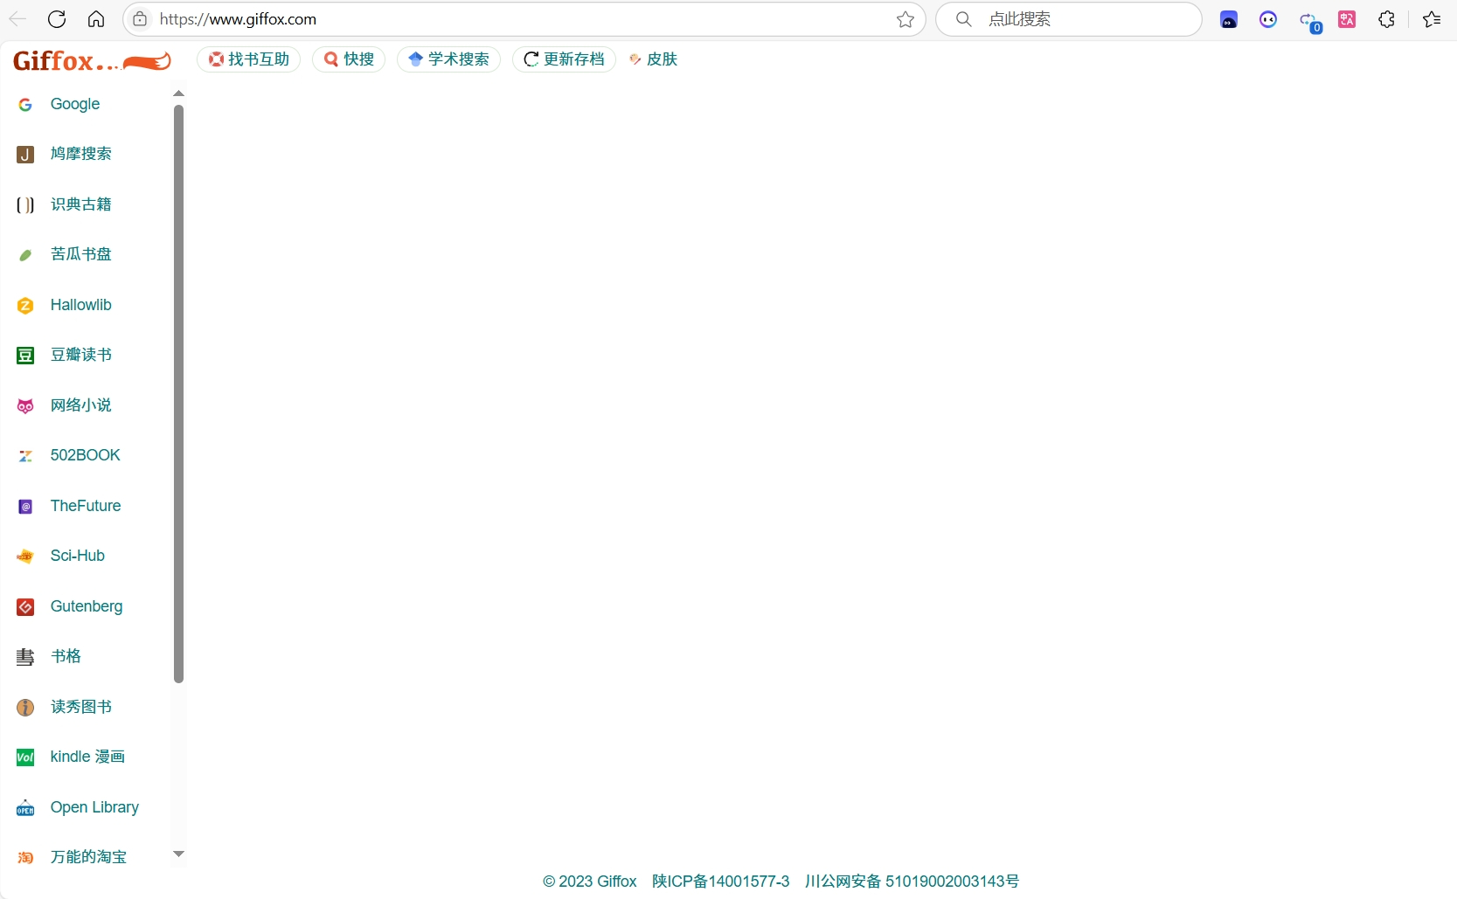The height and width of the screenshot is (899, 1457).
Task: Open the 陕ICP备14001577-3 footer link
Action: pos(721,882)
